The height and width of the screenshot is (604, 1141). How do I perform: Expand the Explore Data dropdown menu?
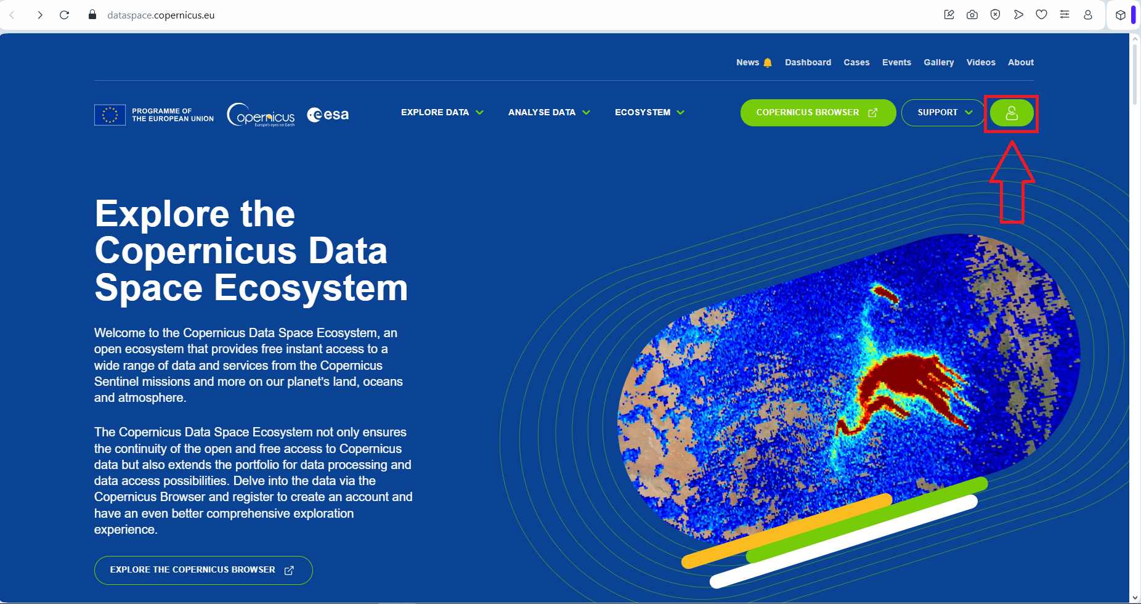tap(442, 112)
